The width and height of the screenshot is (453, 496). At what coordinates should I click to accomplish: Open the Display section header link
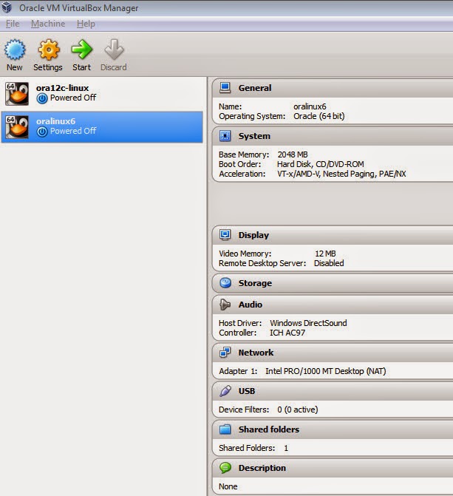tap(253, 235)
